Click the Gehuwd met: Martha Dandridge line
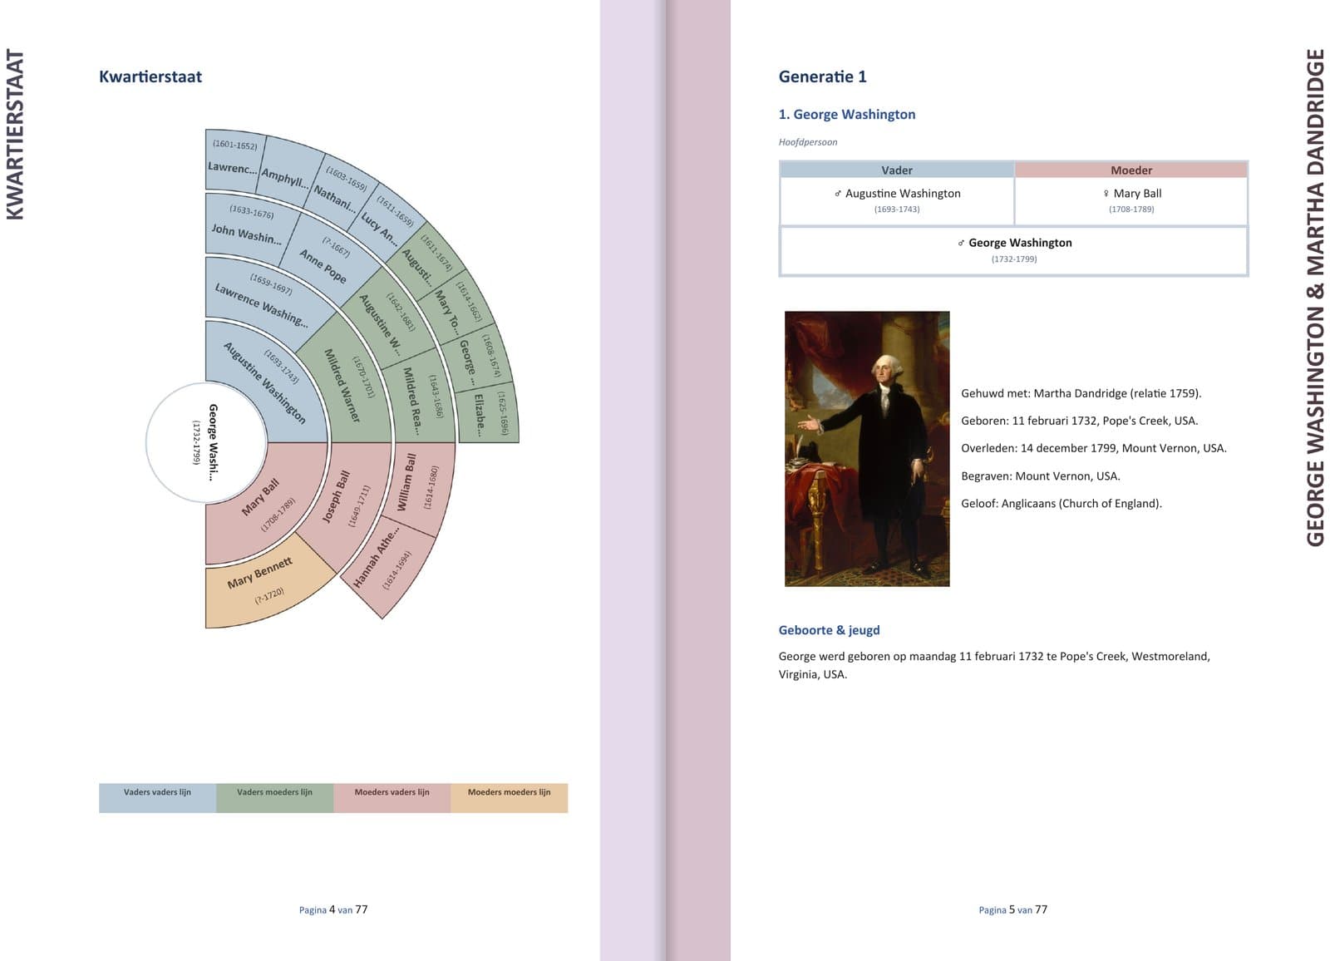The width and height of the screenshot is (1330, 961). pos(1081,393)
